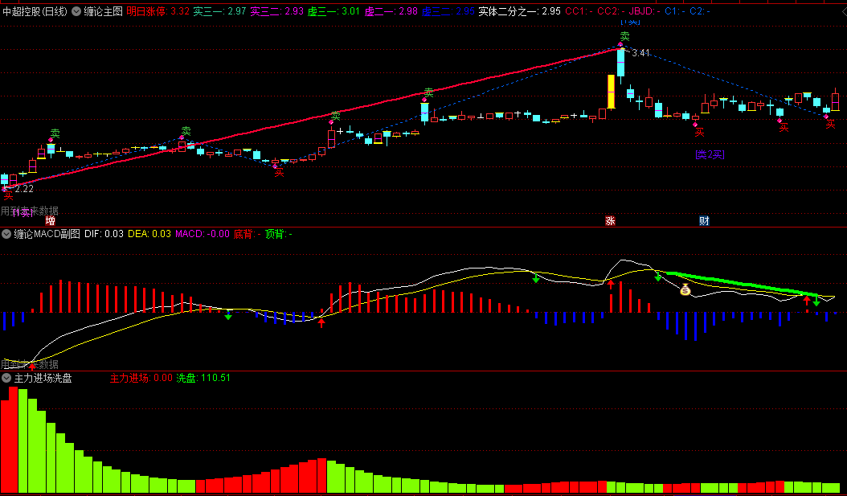Screen dimensions: 847x496
Task: Click the [类2买] label
Action: tap(710, 154)
